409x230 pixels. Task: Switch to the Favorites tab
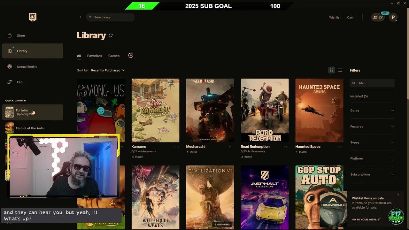95,56
